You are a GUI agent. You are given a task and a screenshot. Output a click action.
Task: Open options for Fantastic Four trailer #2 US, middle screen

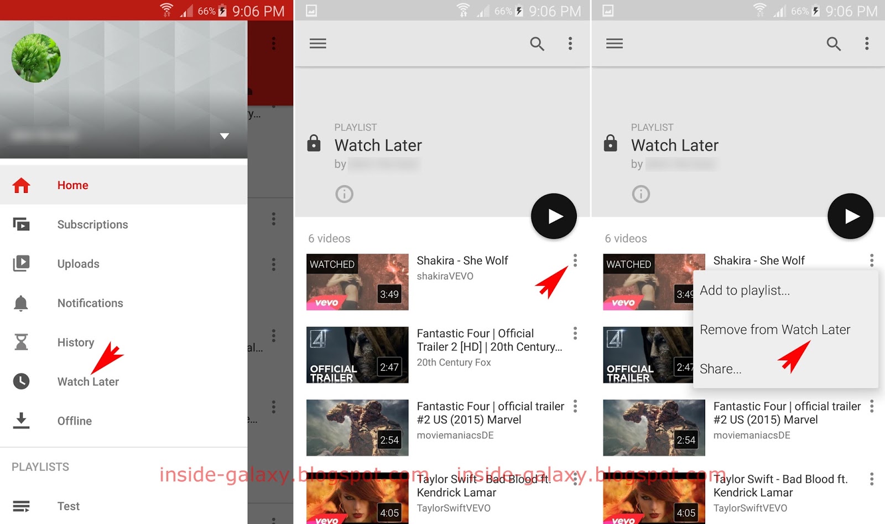[575, 406]
